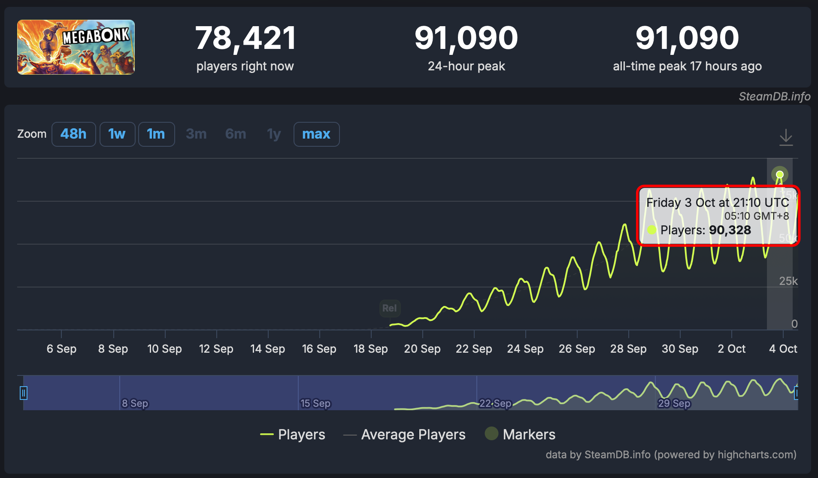Viewport: 818px width, 478px height.
Task: Select the 1m zoom option
Action: 156,134
